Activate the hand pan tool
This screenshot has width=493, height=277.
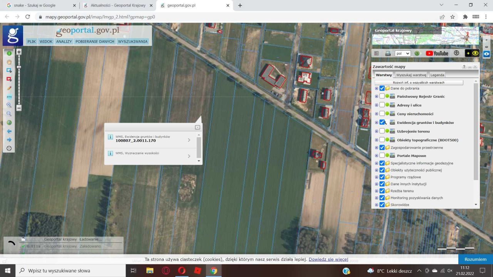(x=9, y=62)
